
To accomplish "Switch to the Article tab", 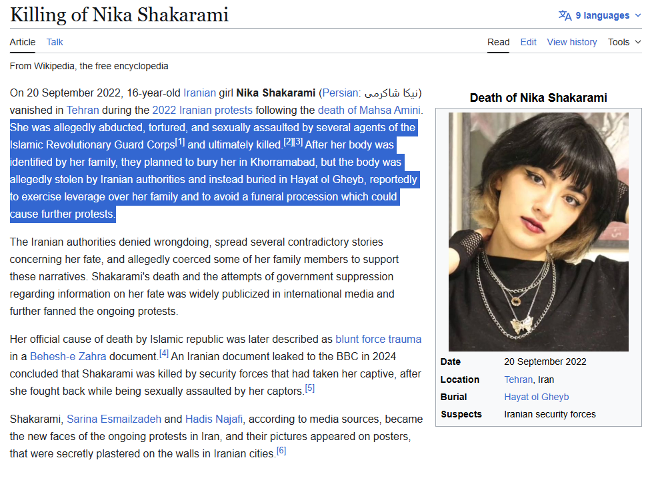I will tap(23, 42).
